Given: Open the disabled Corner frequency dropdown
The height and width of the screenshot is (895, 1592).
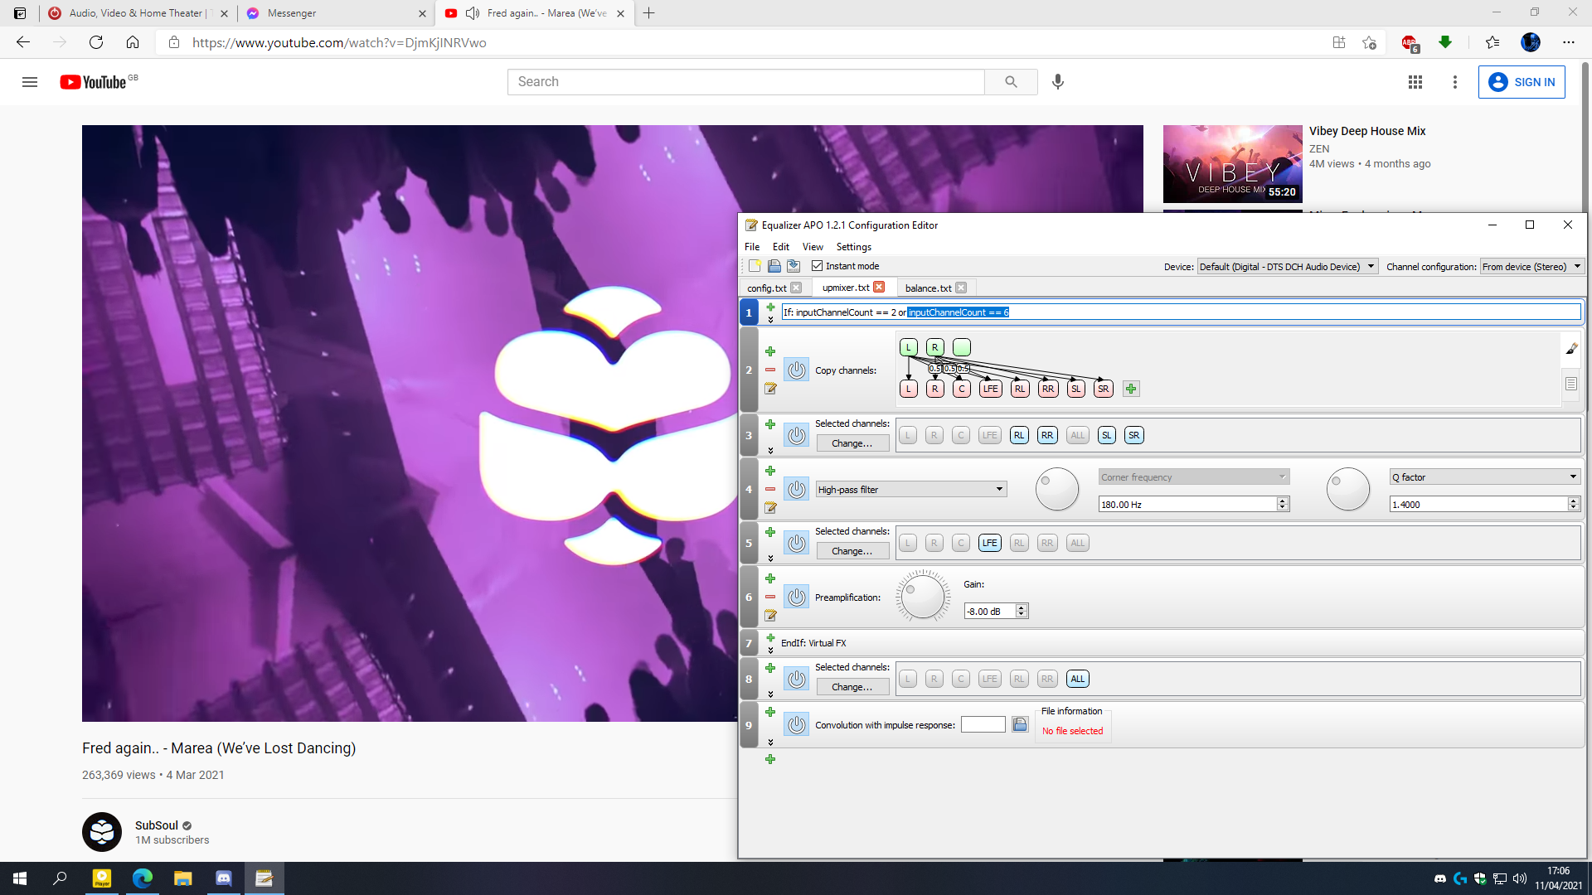Looking at the screenshot, I should (1194, 477).
